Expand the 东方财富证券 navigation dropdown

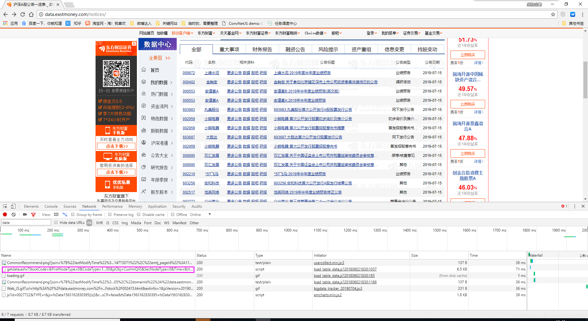(x=258, y=33)
